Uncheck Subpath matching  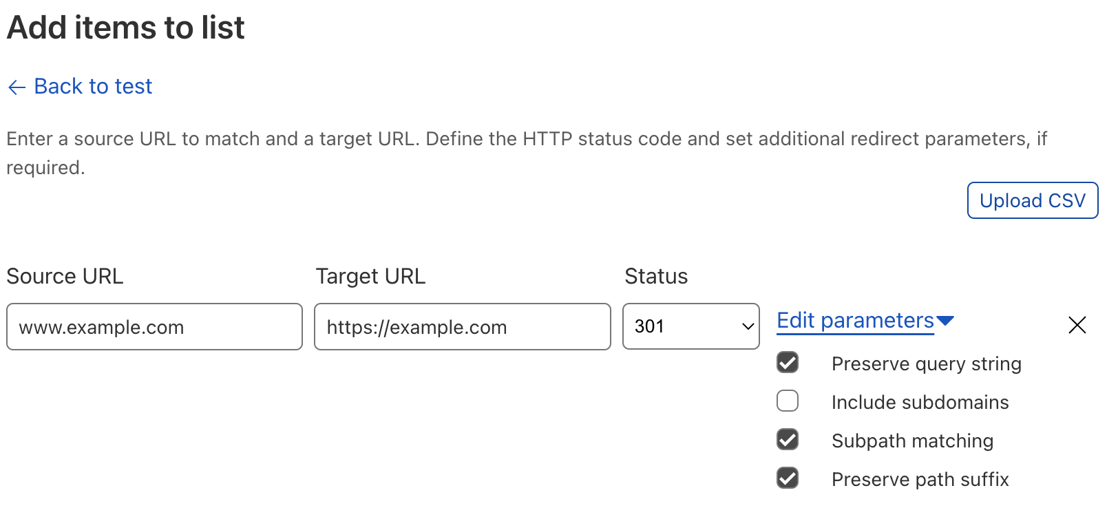pos(788,440)
